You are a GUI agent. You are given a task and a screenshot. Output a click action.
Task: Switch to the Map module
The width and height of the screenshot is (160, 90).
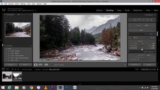click(x=119, y=10)
